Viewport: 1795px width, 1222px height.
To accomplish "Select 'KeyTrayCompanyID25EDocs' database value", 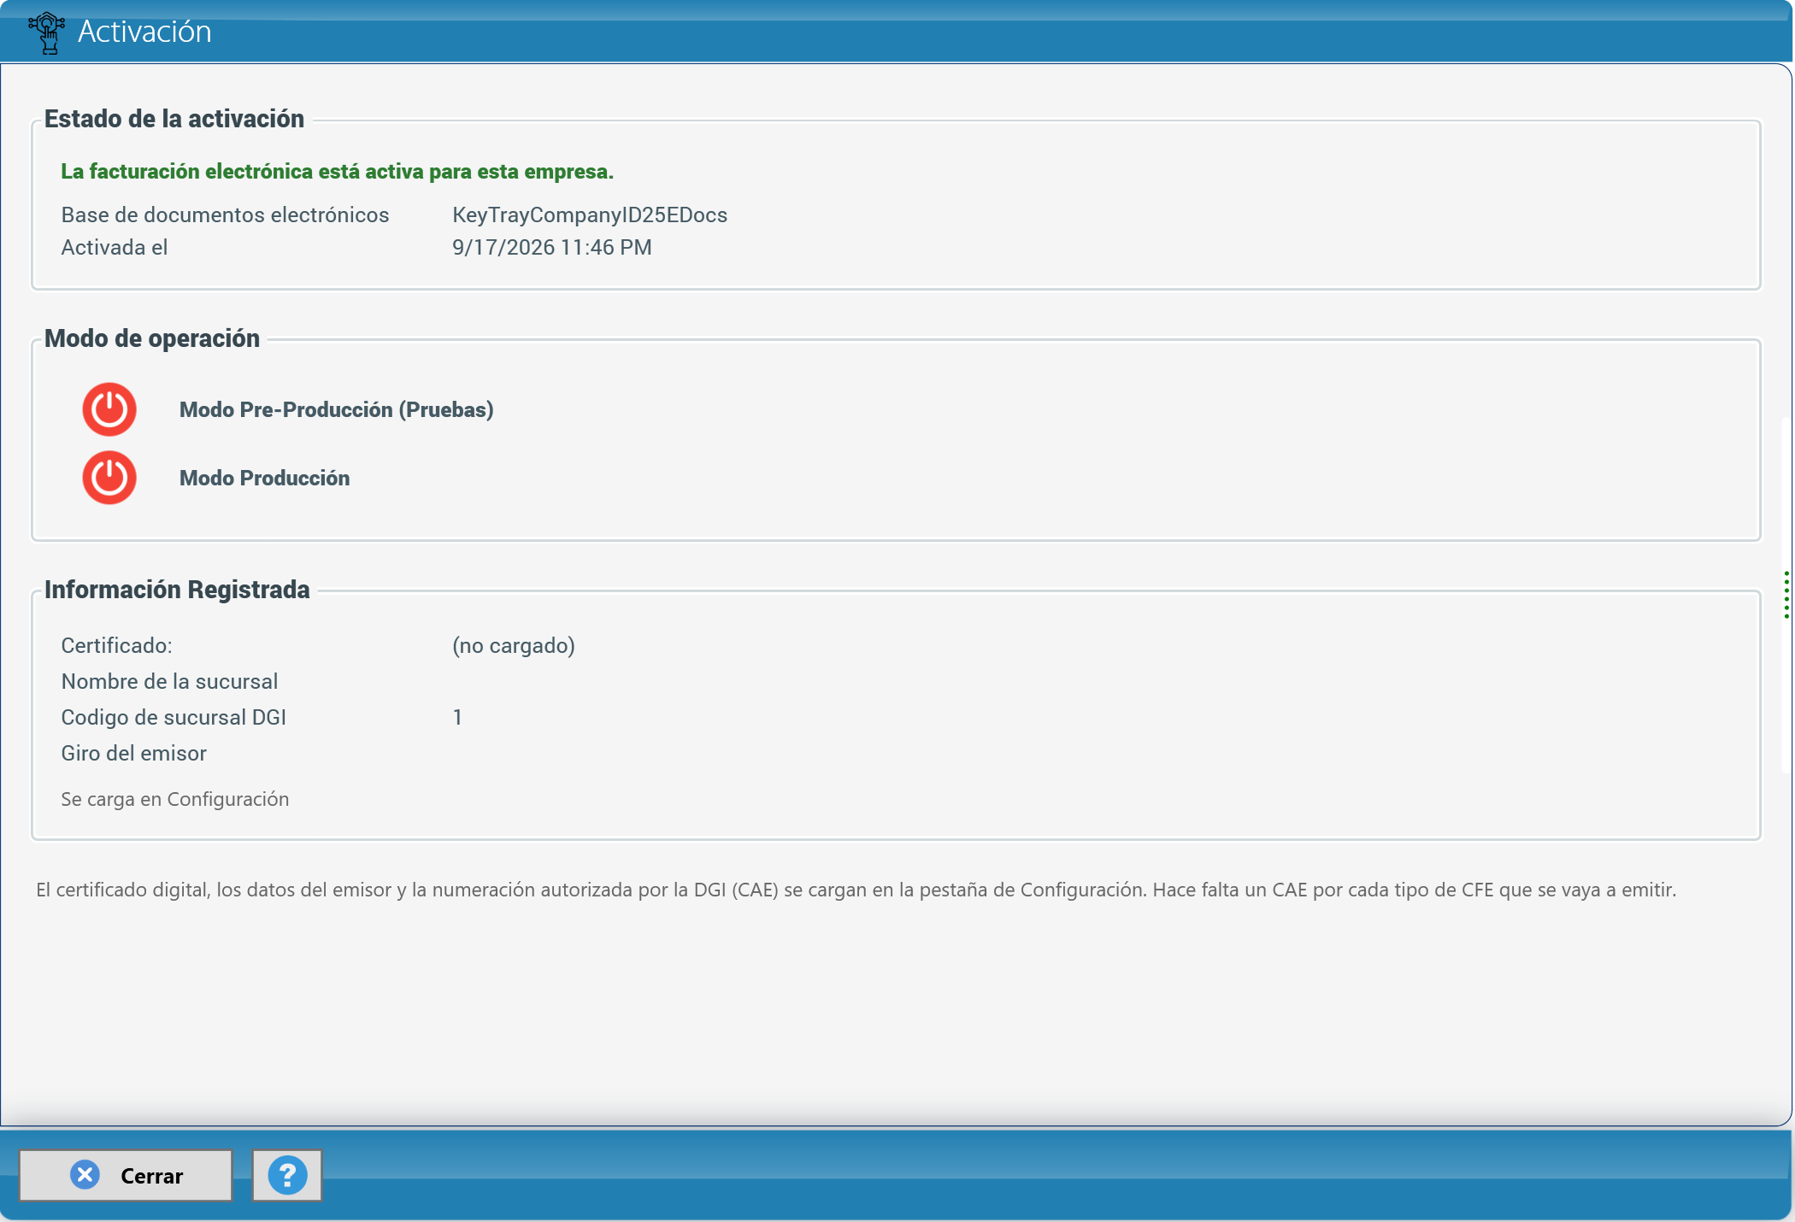I will [x=590, y=214].
